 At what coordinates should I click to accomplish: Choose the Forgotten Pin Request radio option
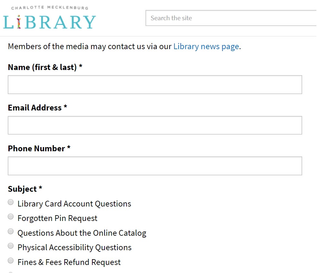coord(11,217)
